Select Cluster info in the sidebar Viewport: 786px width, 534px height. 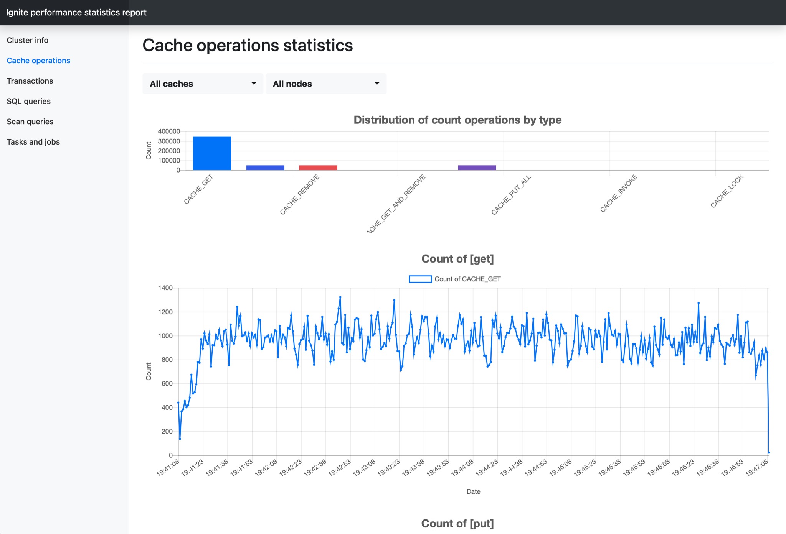coord(27,40)
